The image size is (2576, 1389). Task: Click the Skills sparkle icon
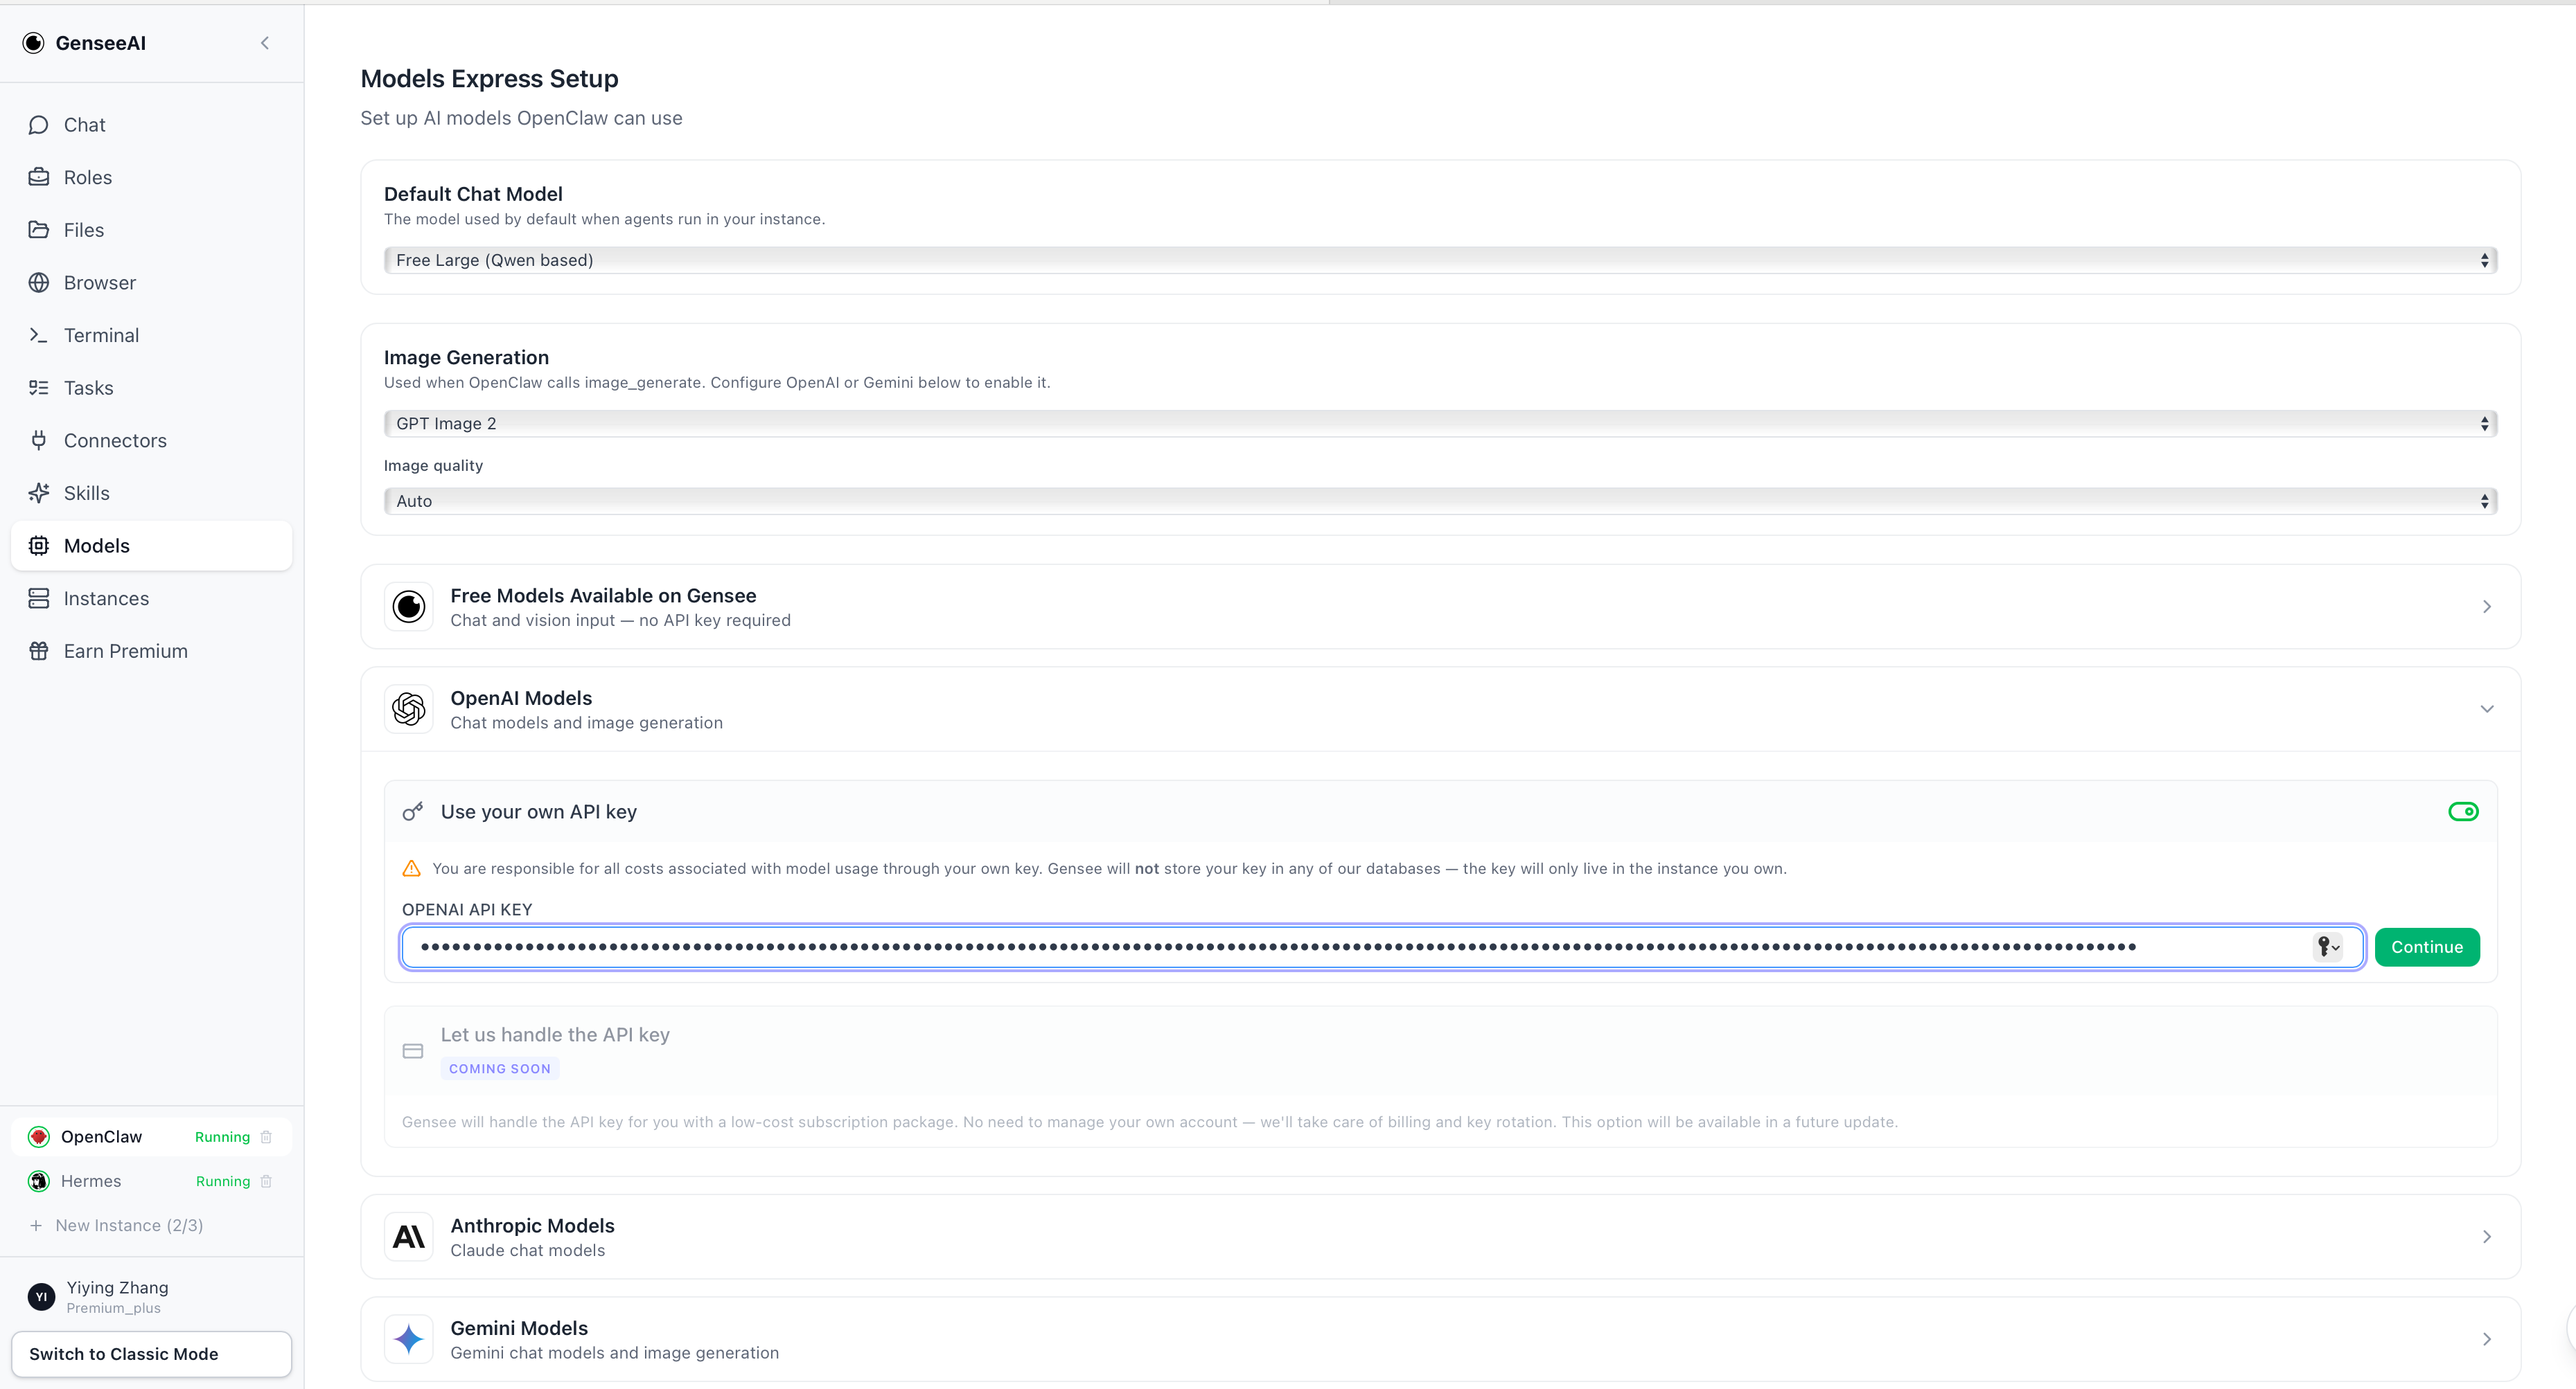(39, 492)
